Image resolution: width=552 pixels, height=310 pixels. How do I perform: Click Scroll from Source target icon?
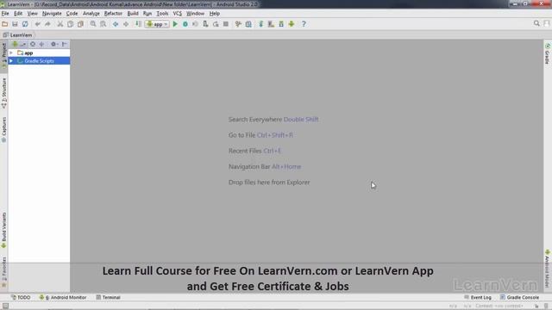(x=33, y=44)
